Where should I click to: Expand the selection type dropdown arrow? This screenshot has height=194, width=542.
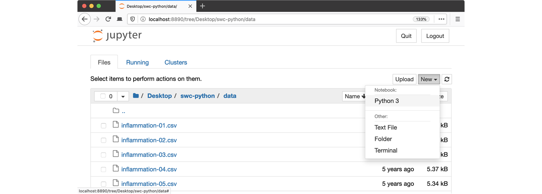(x=123, y=96)
